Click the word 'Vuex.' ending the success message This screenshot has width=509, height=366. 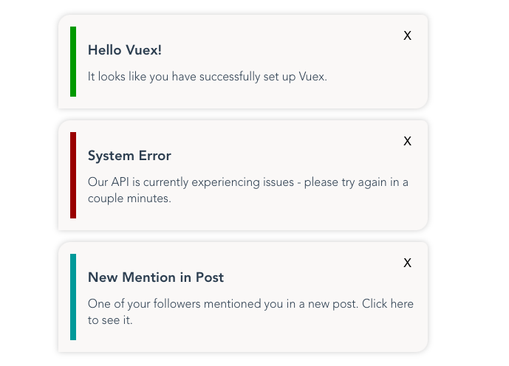pyautogui.click(x=313, y=77)
